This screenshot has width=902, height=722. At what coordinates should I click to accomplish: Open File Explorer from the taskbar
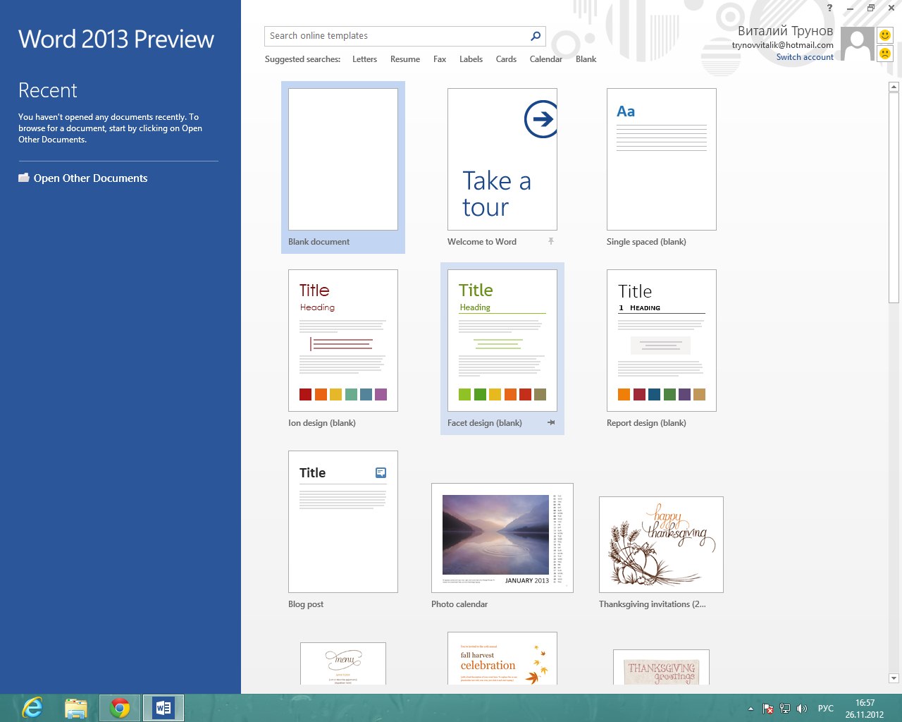[75, 707]
